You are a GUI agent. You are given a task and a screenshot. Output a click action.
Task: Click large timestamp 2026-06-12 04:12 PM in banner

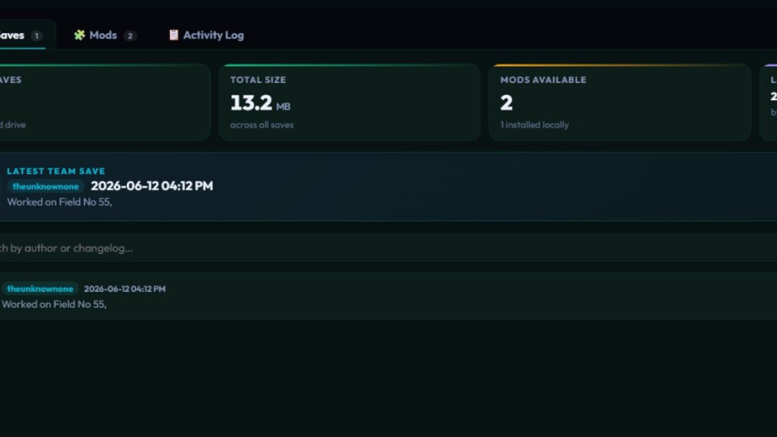[x=152, y=186]
